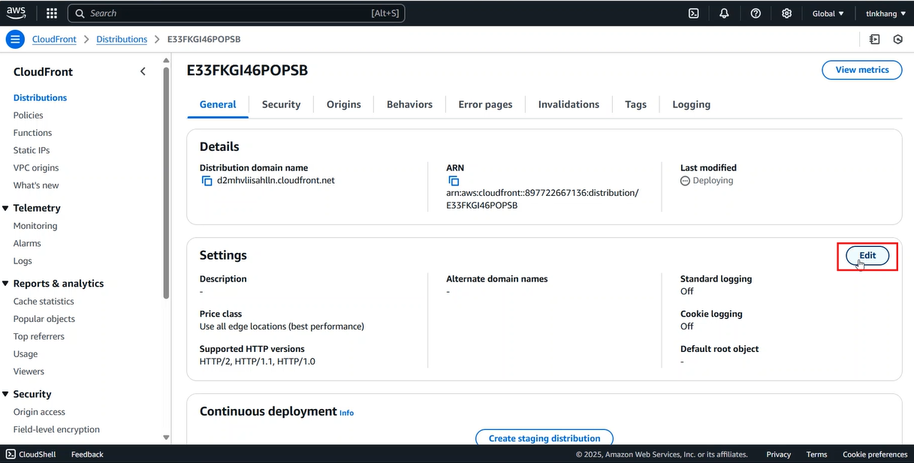Open the Viewers report

click(x=29, y=371)
